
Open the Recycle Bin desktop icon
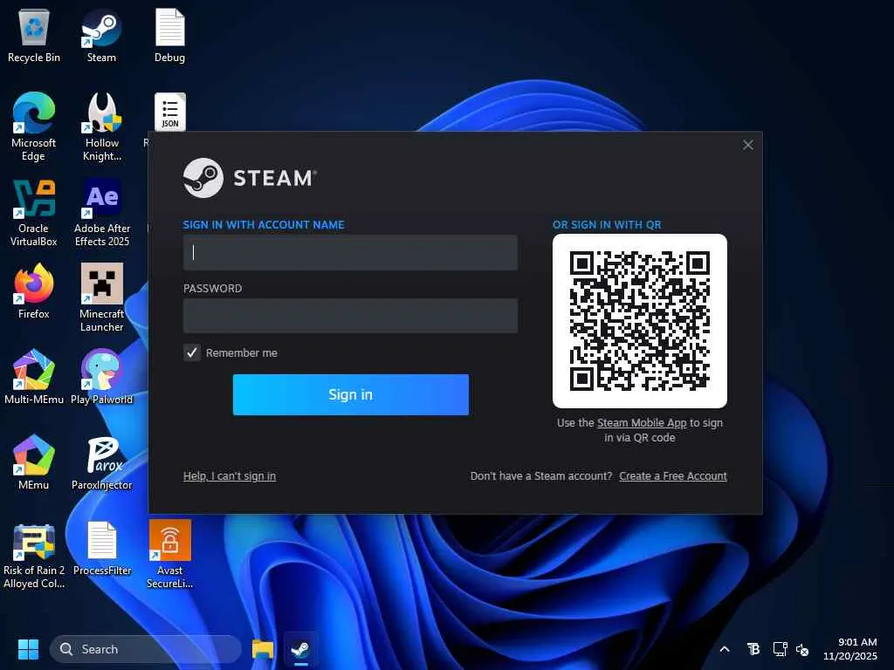pos(34,36)
